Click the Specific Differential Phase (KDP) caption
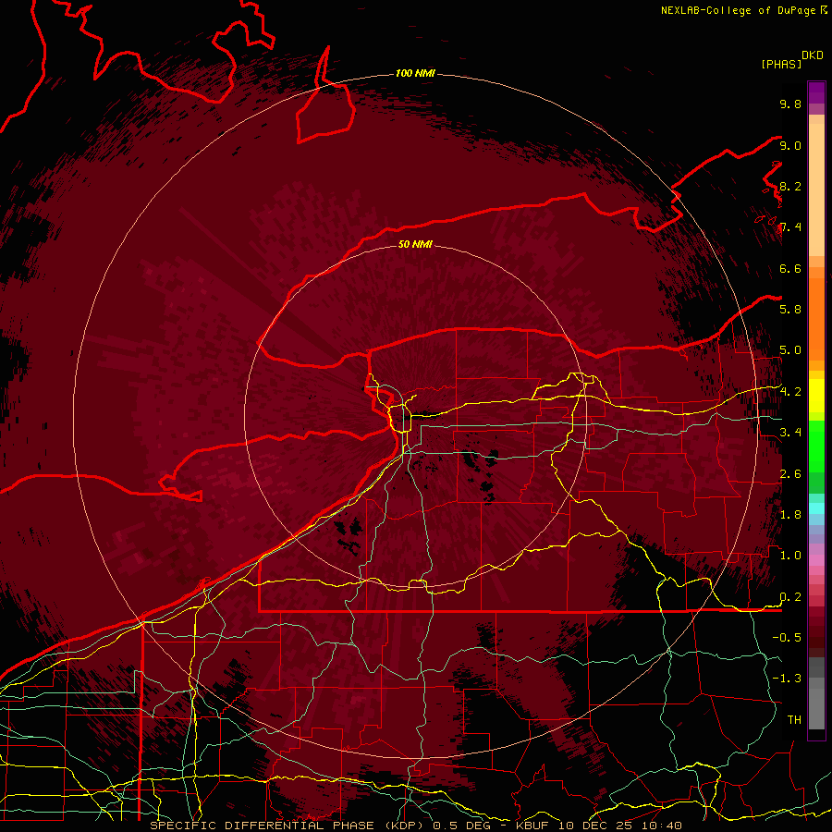Screen dimensions: 832x832 coord(288,826)
